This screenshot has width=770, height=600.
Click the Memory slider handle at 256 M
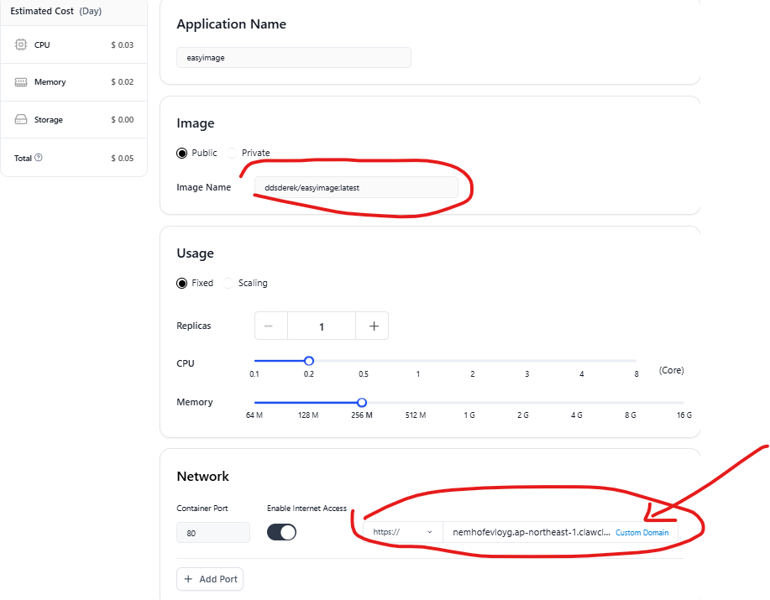362,402
